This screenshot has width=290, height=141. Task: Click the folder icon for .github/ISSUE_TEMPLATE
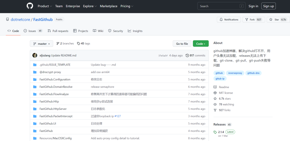[x=35, y=65]
